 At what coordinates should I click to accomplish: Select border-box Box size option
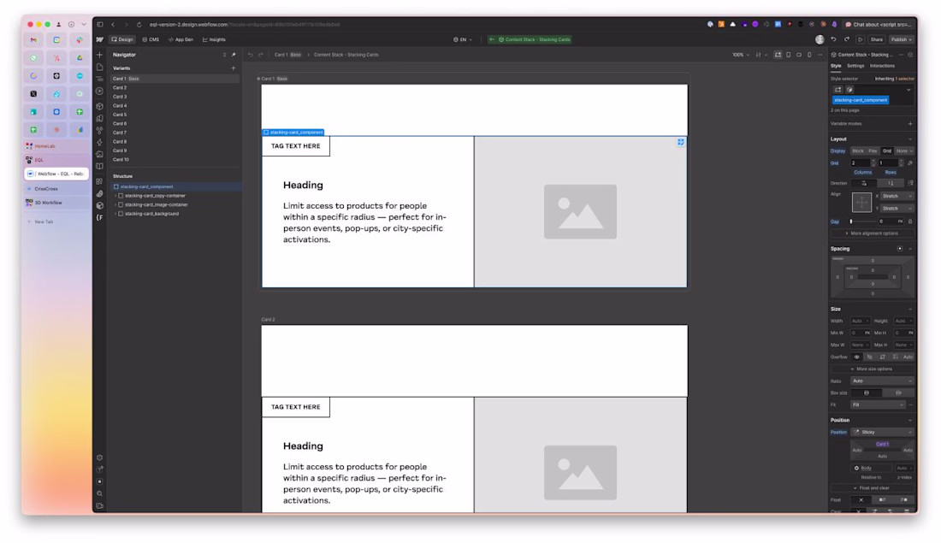(x=867, y=393)
